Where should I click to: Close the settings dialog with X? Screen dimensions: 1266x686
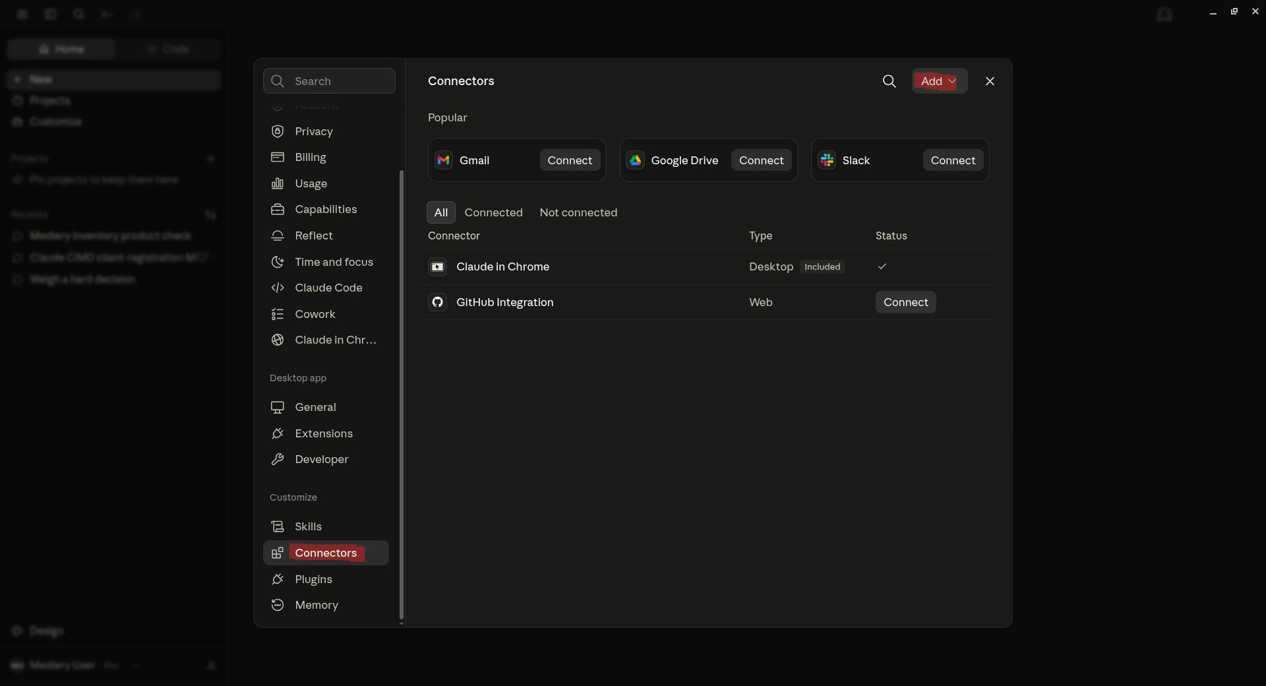point(990,81)
